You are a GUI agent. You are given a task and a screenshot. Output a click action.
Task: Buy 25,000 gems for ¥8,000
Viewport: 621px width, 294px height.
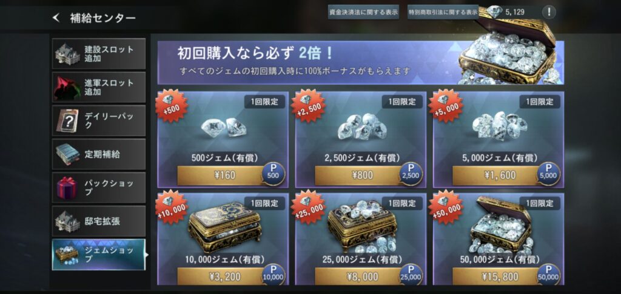(363, 276)
